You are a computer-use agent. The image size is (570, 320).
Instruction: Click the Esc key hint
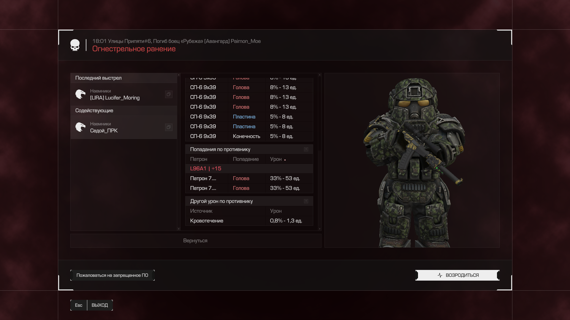(x=79, y=305)
